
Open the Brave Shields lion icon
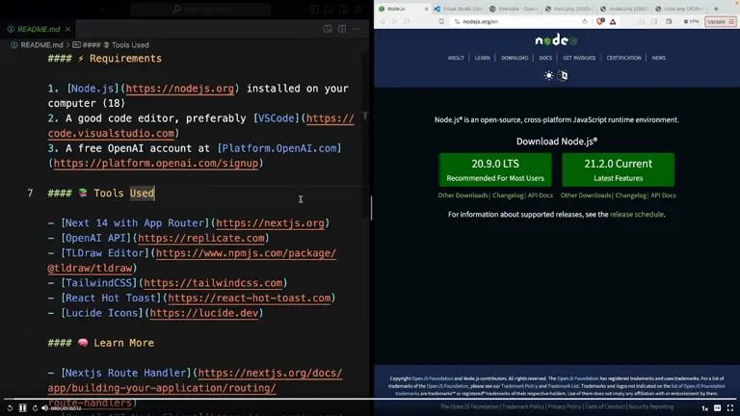click(600, 22)
